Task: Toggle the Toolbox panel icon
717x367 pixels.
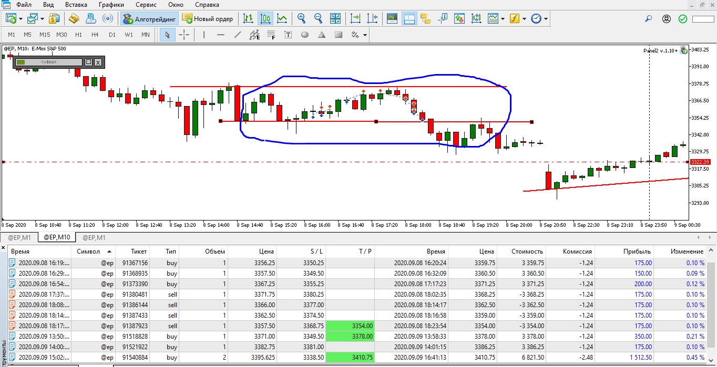Action: (x=409, y=19)
